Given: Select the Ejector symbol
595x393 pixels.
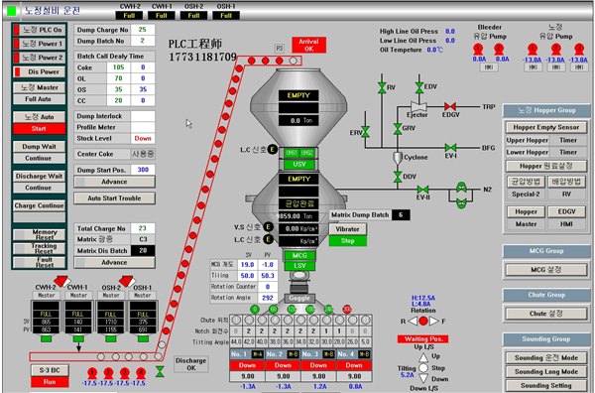Looking at the screenshot, I should [x=418, y=107].
